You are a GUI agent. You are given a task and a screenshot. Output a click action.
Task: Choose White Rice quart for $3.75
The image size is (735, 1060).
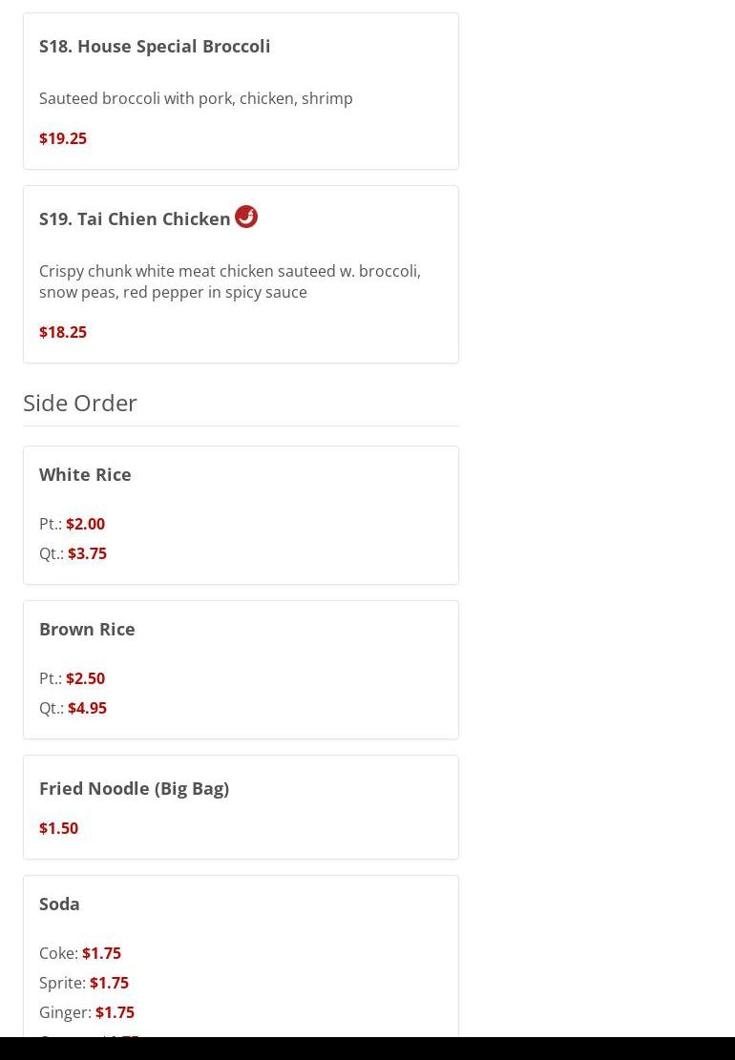[x=73, y=553]
